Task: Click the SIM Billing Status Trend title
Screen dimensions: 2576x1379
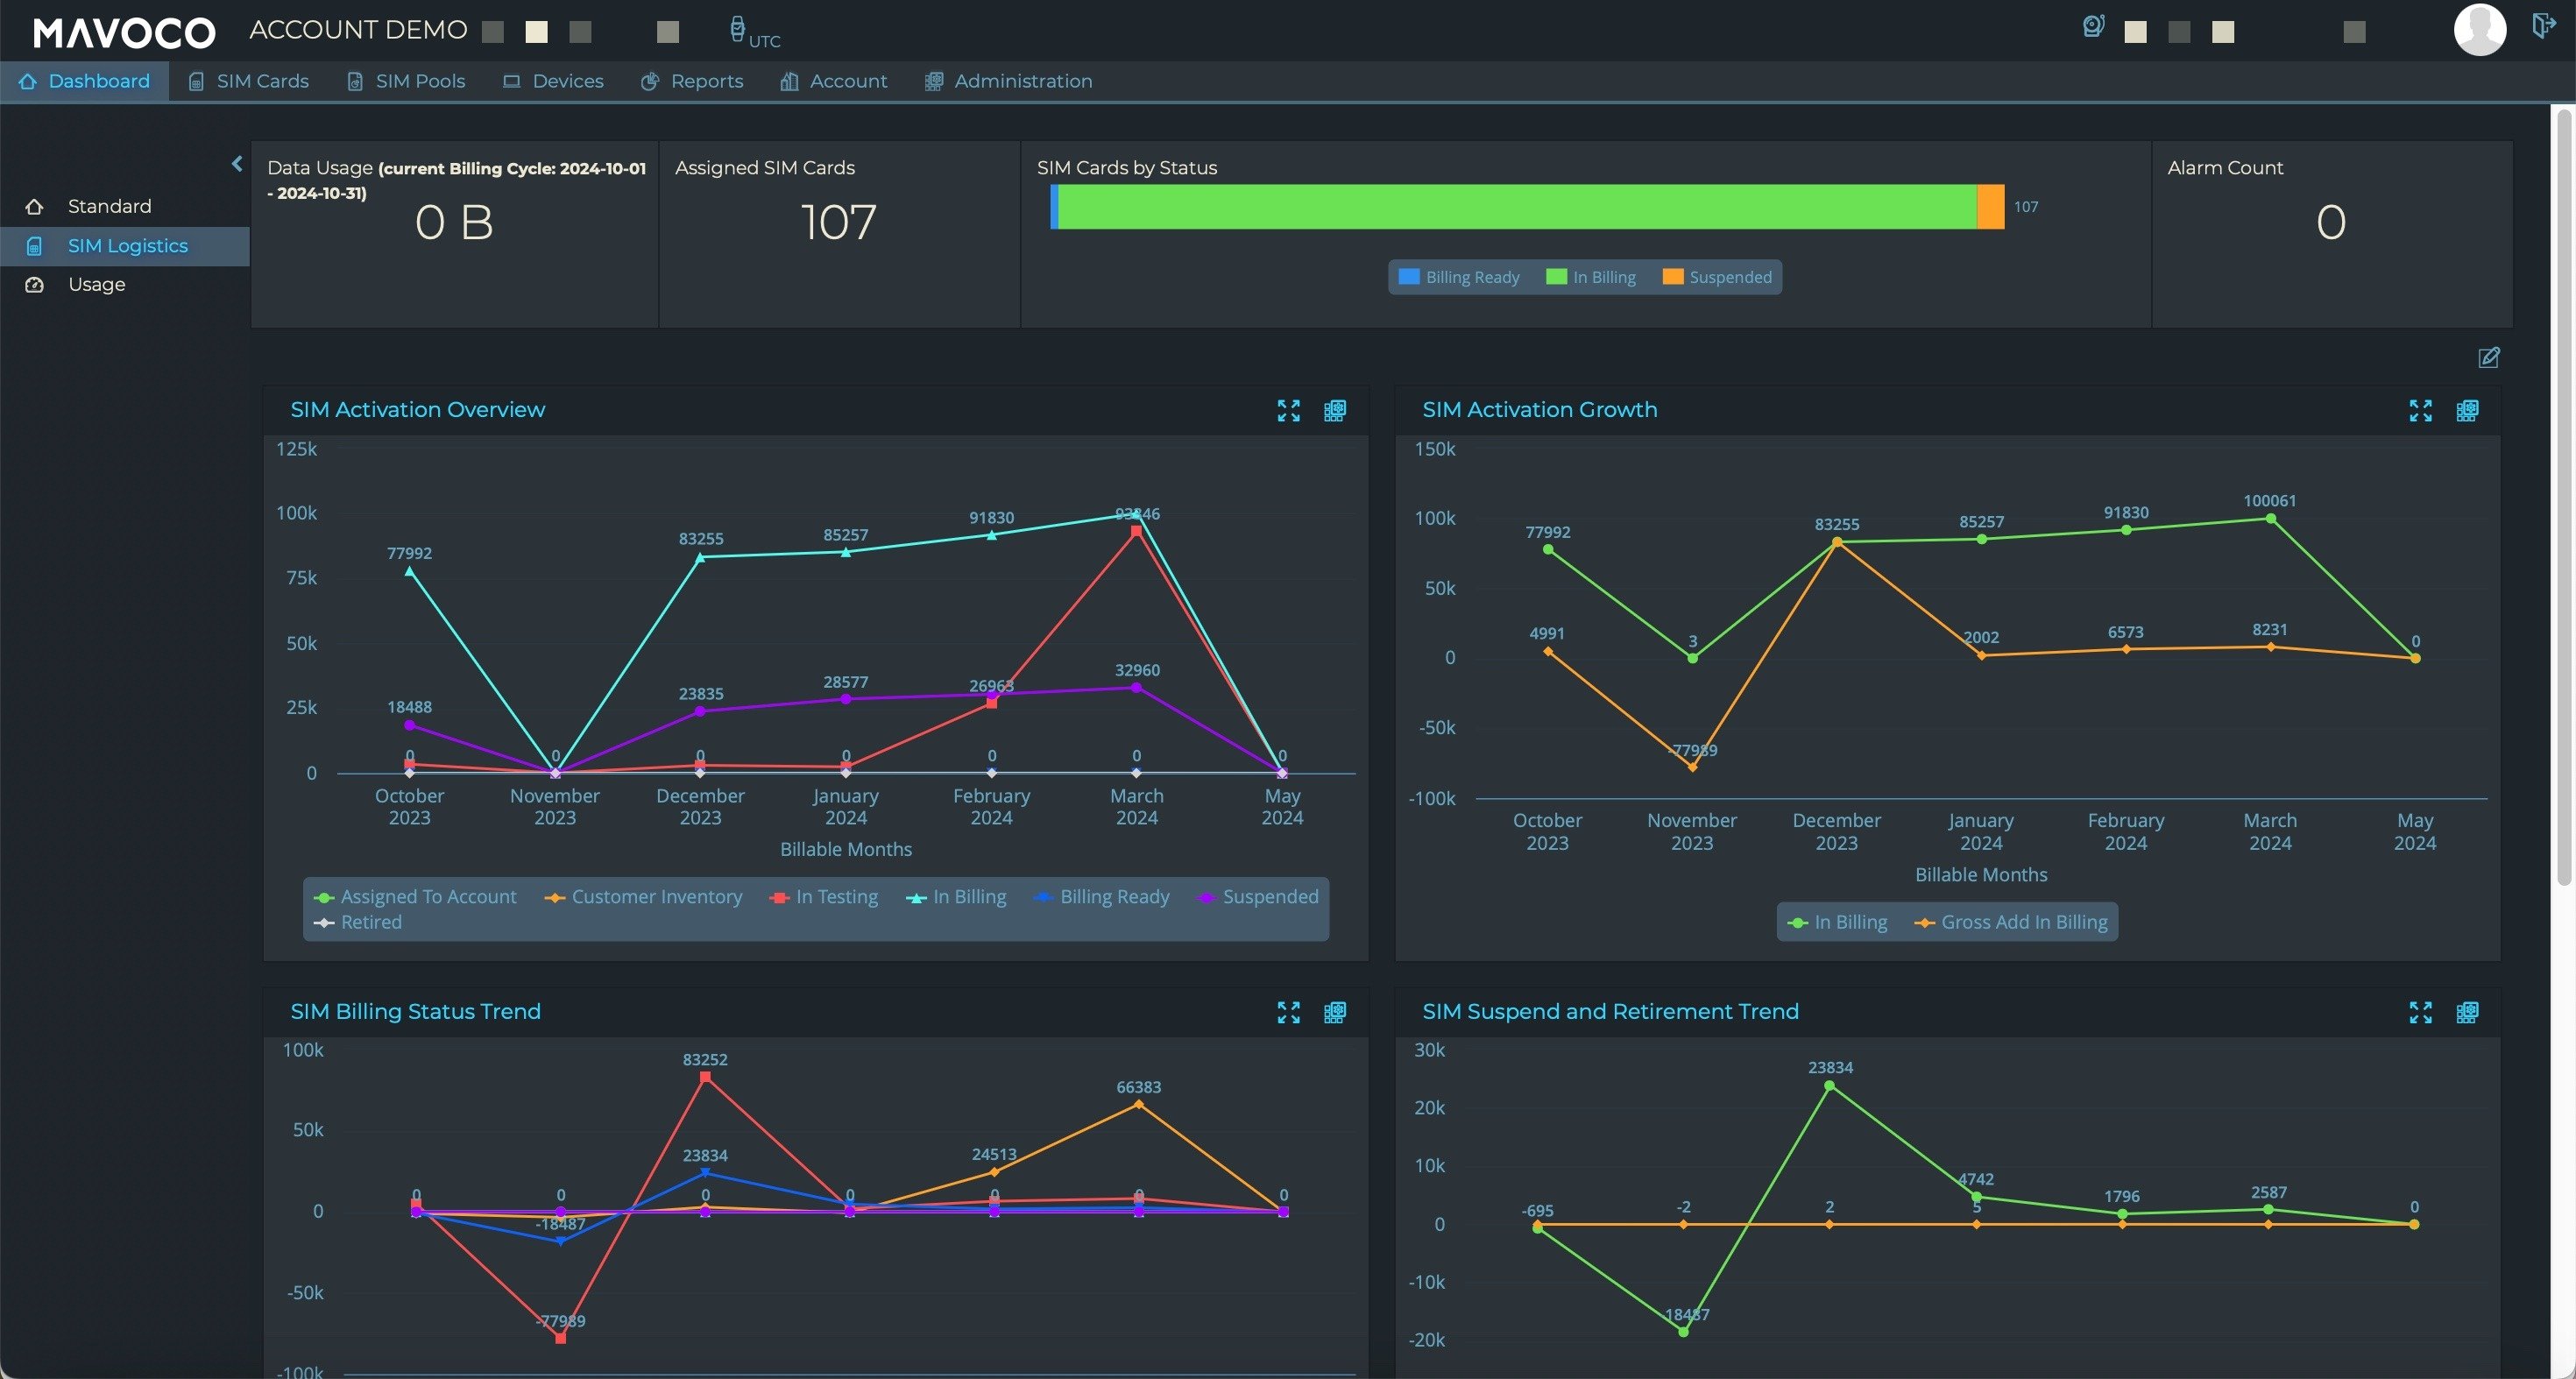Action: click(415, 1012)
